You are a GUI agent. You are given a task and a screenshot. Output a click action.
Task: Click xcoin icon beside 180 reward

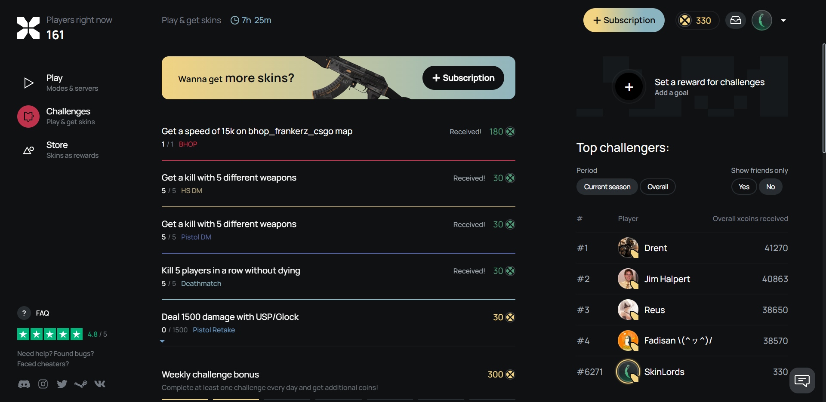[x=510, y=132]
